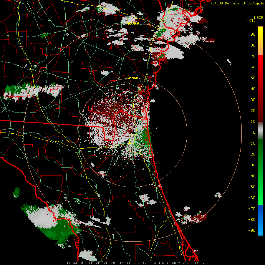Screen dimensions: 265x265
Task: Click the 40 value on the velocity scale
Action: 253,89
